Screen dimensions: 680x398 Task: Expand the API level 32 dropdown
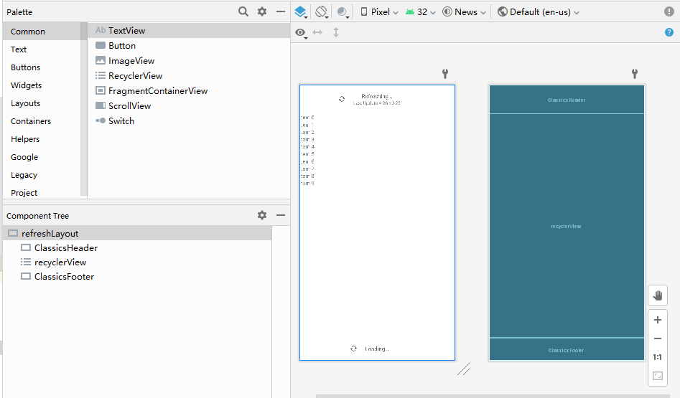click(420, 11)
